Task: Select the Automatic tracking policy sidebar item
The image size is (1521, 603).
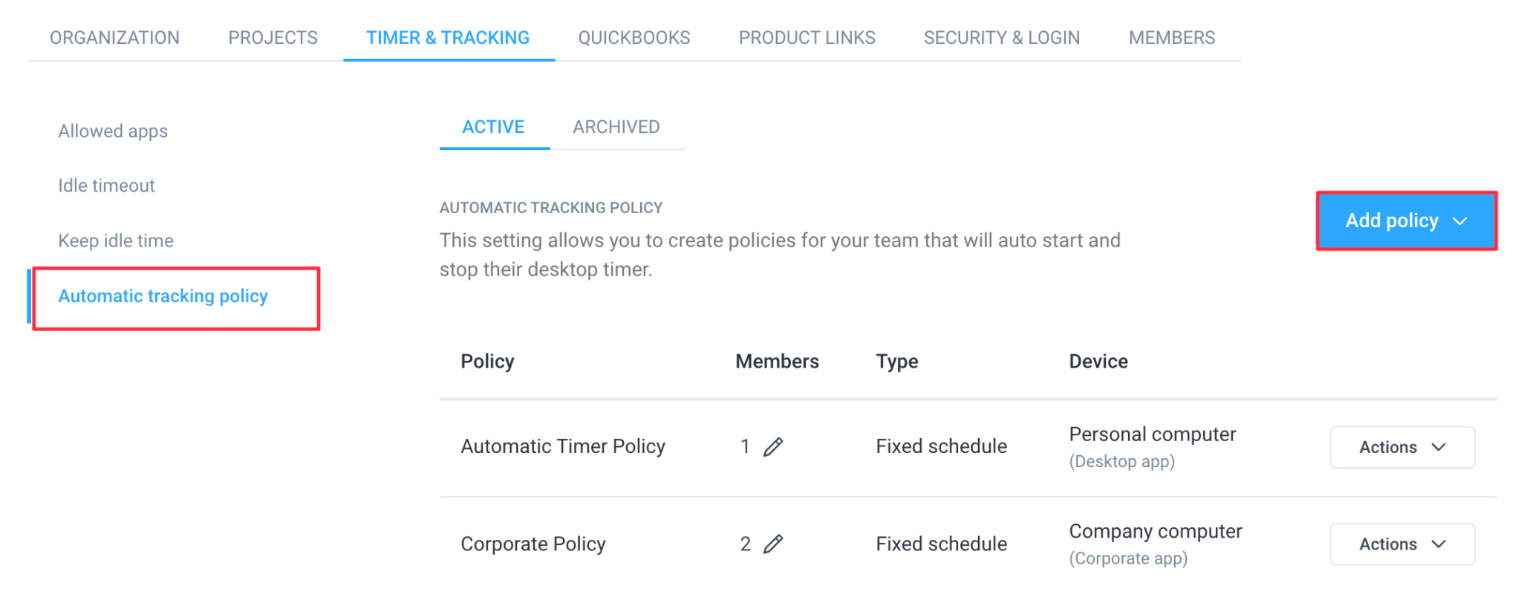Action: point(163,296)
